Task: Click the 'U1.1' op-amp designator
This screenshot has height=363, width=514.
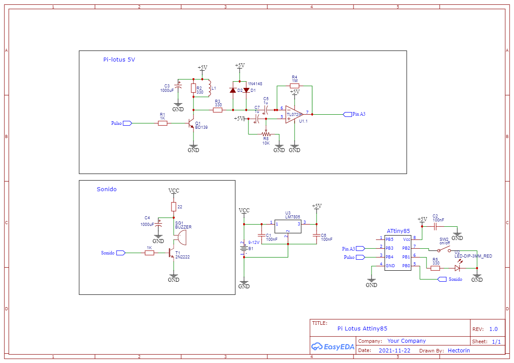Action: tap(303, 121)
